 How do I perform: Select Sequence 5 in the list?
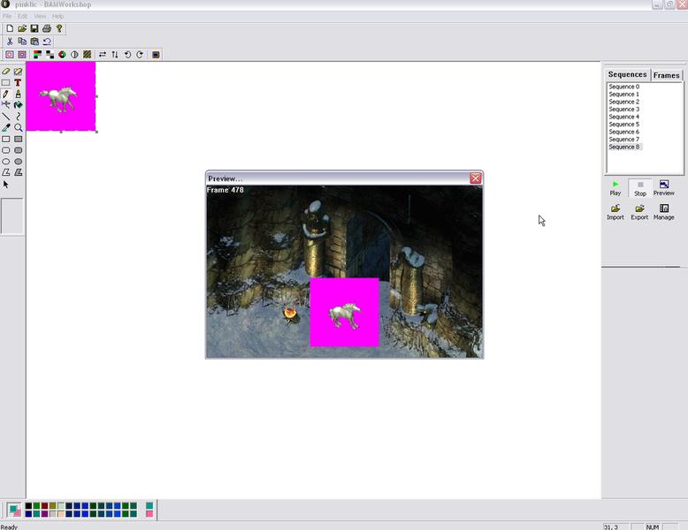click(624, 124)
